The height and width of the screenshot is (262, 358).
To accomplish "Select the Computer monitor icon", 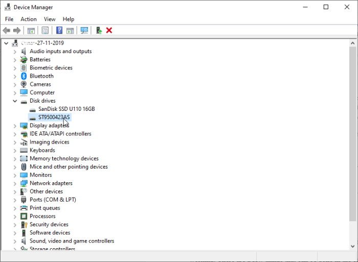I will (24, 92).
